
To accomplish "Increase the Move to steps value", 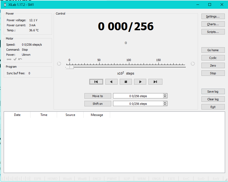I will click(165, 95).
